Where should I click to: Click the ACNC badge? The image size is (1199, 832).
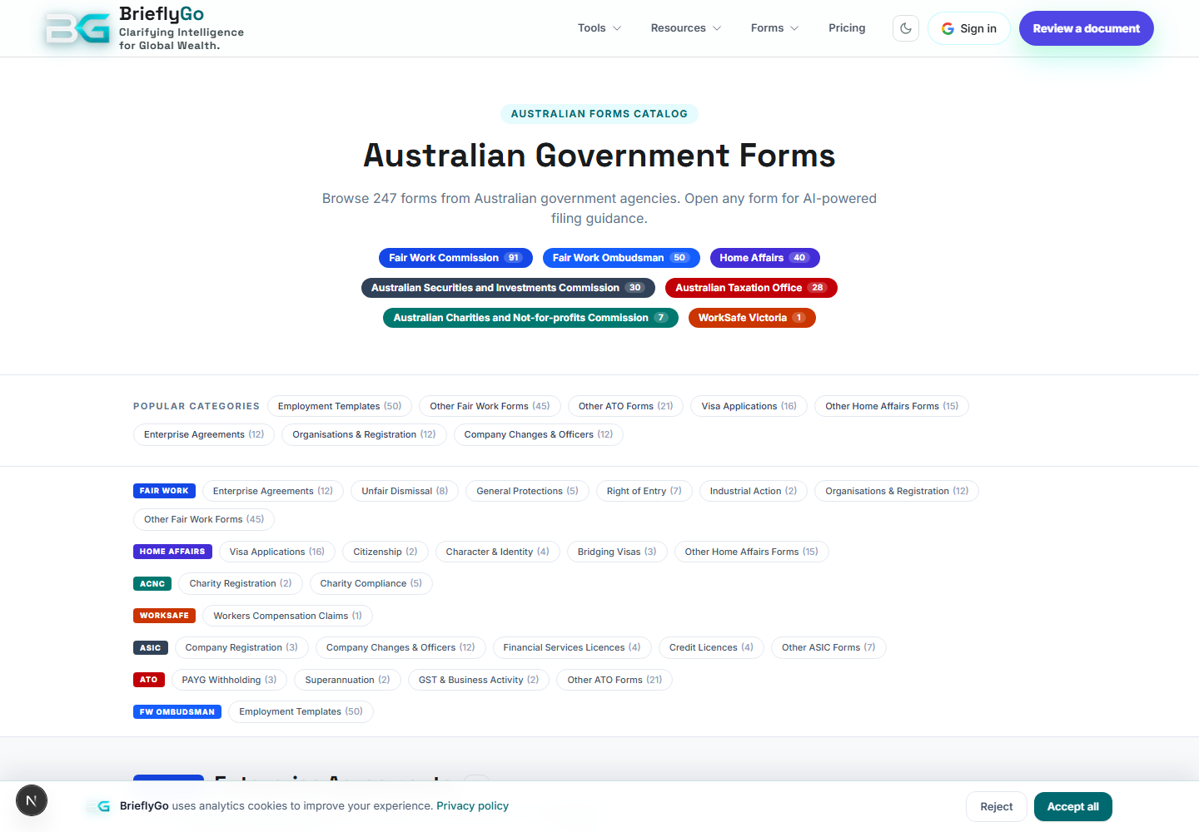click(x=152, y=583)
